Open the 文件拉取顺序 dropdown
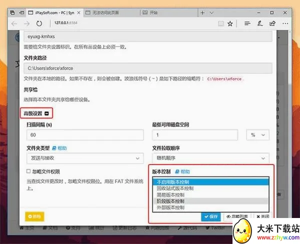The height and width of the screenshot is (244, 300). pos(210,158)
